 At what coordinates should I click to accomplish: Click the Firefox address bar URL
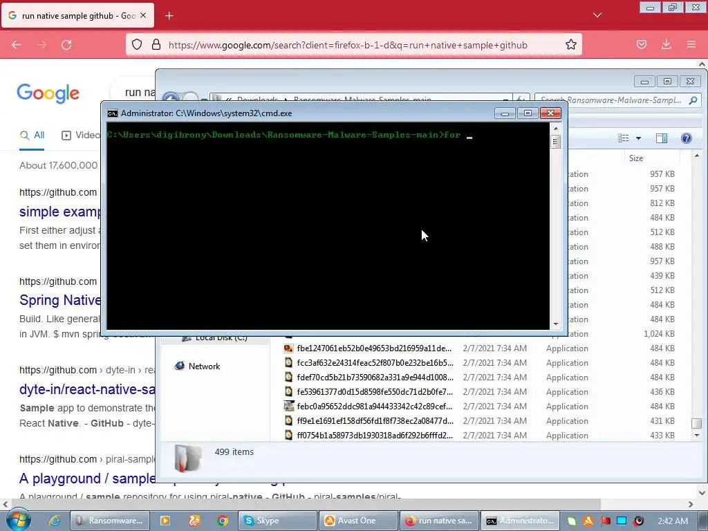pyautogui.click(x=348, y=45)
